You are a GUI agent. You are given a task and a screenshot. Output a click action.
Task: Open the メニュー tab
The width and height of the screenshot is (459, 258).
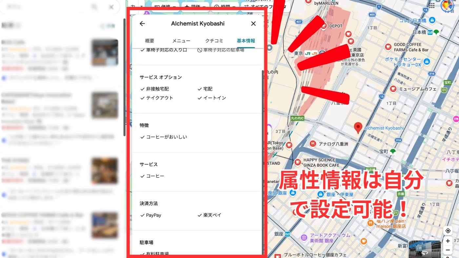click(181, 41)
